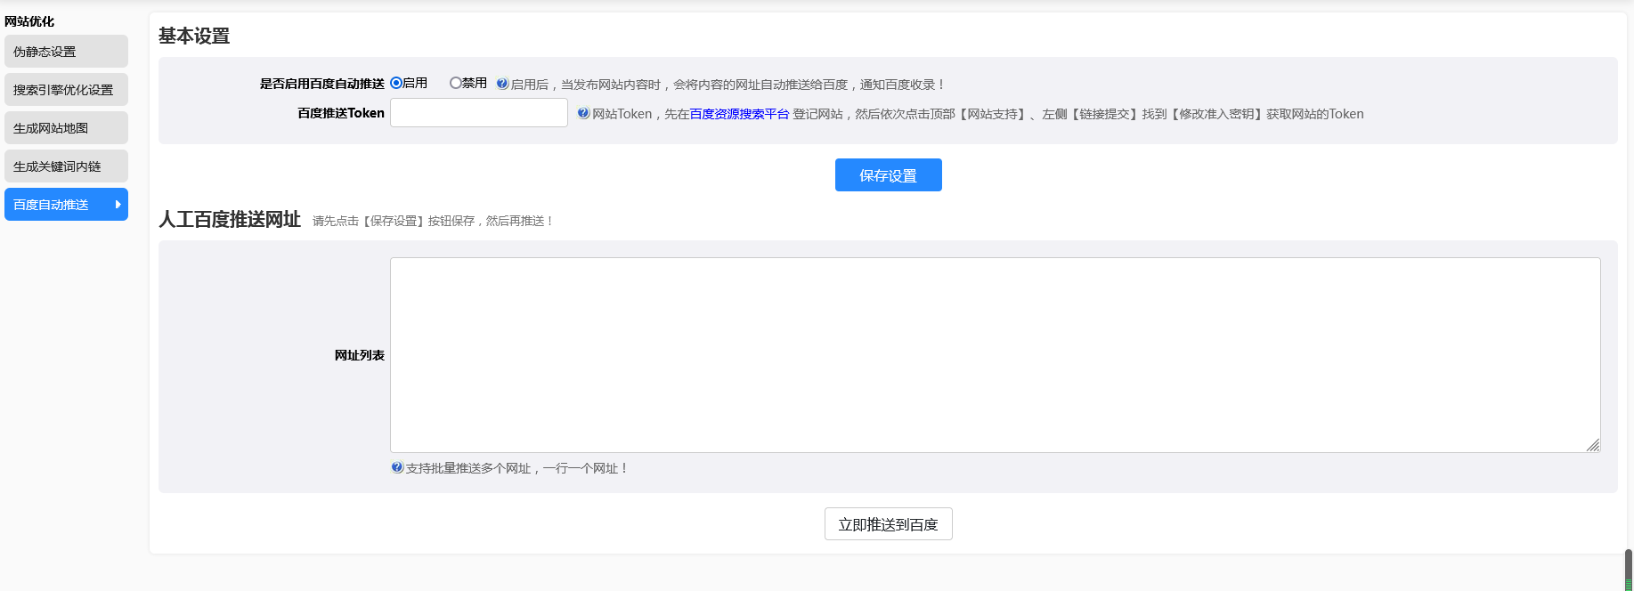Click the 是否启用百度自动推送 label

(321, 84)
